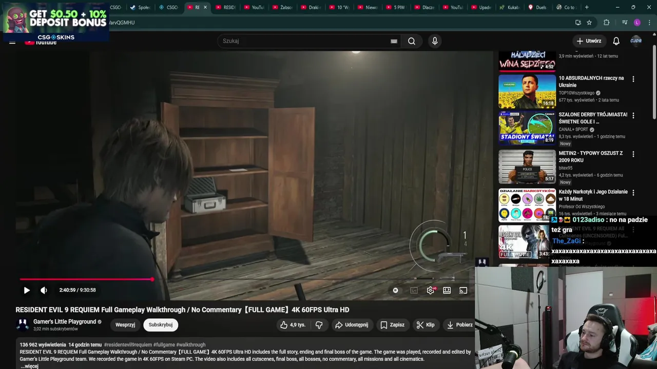
Task: Open the CJDR account avatar menu
Action: coord(636,41)
